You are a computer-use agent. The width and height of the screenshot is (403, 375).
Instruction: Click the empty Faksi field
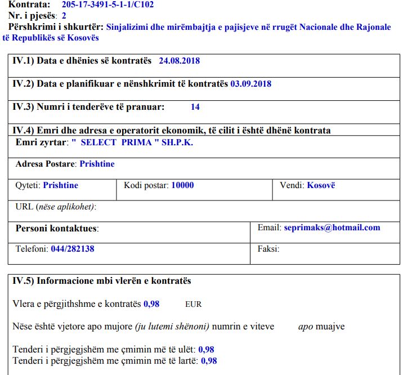[338, 249]
